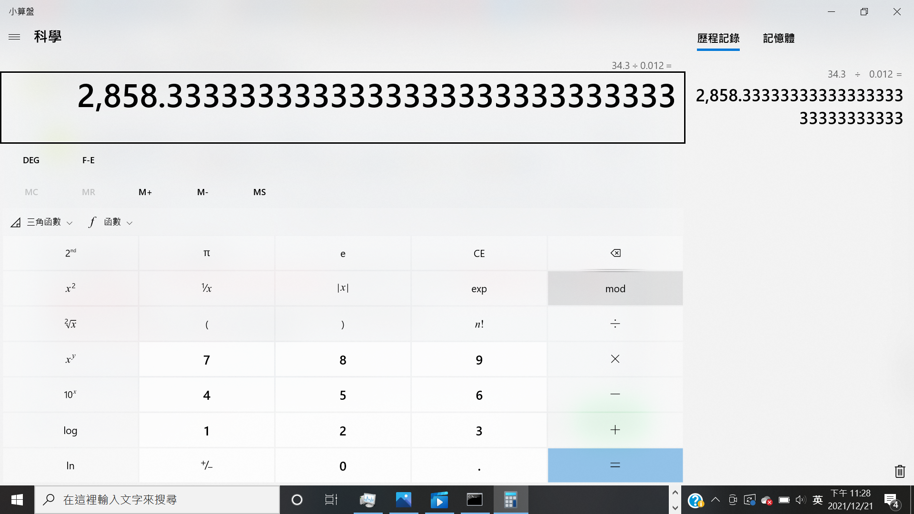Screen dimensions: 914x514
Task: Click the Windows taskbar search box
Action: [157, 500]
